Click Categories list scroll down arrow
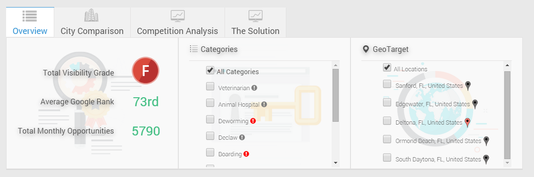 coord(336,163)
